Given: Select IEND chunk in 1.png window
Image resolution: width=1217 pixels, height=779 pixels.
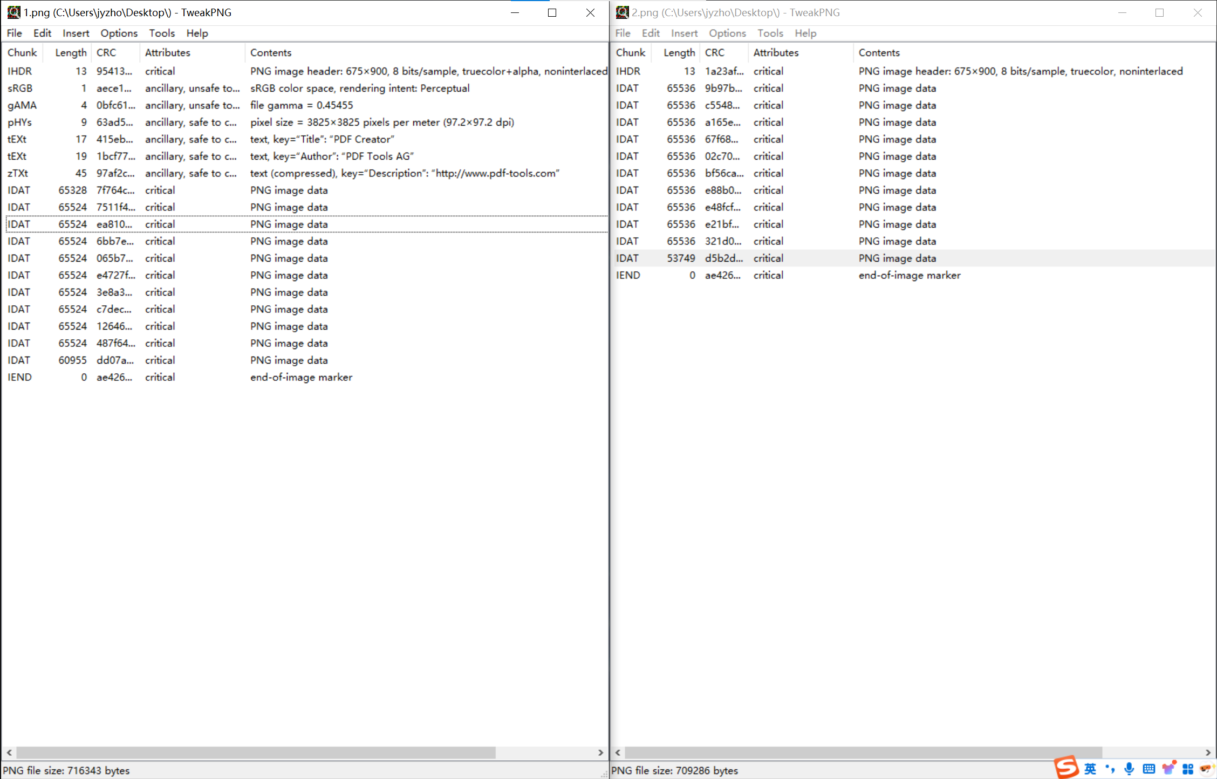Looking at the screenshot, I should pyautogui.click(x=306, y=377).
